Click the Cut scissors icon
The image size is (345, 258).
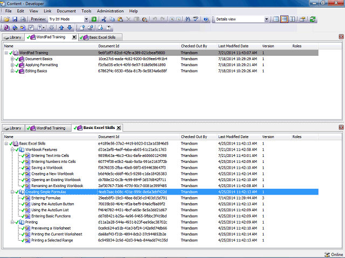coord(104,19)
